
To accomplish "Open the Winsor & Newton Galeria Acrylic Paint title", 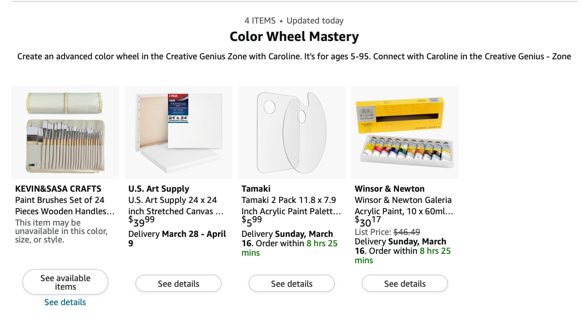I will tap(404, 206).
